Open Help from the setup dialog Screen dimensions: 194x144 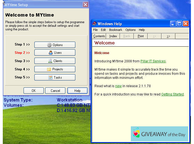click(77, 90)
